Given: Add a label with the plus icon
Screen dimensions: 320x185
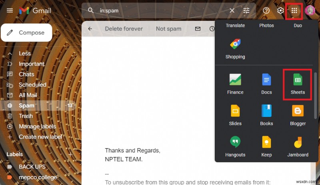Looking at the screenshot, I should [70, 155].
